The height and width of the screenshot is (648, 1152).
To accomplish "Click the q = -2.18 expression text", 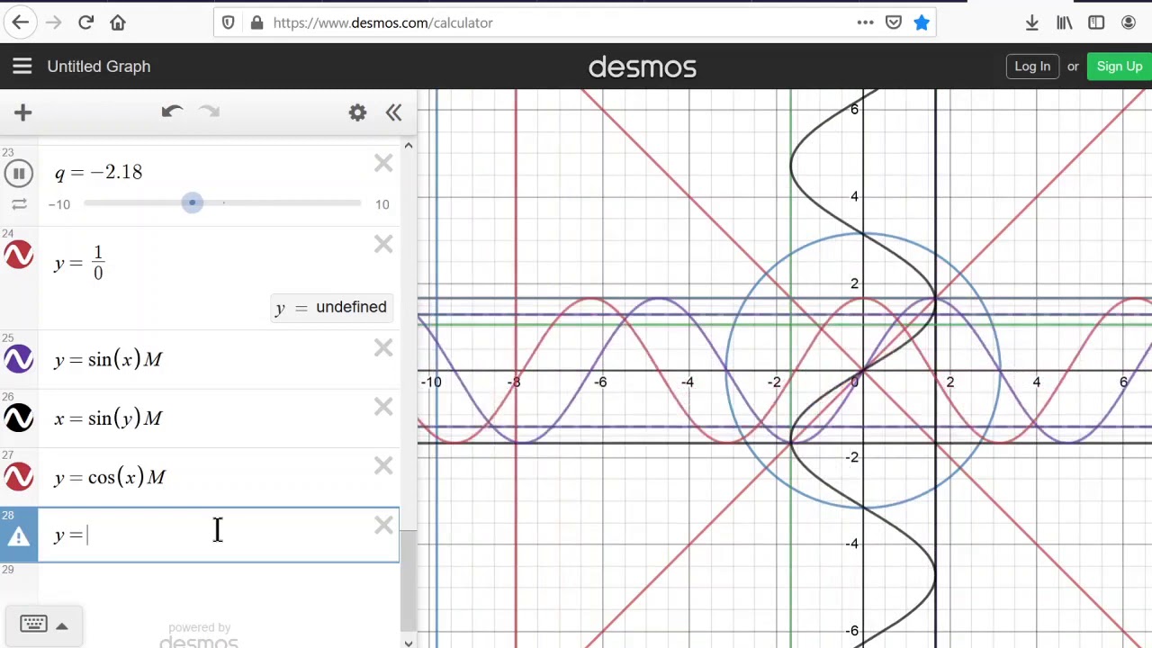I will (x=98, y=173).
